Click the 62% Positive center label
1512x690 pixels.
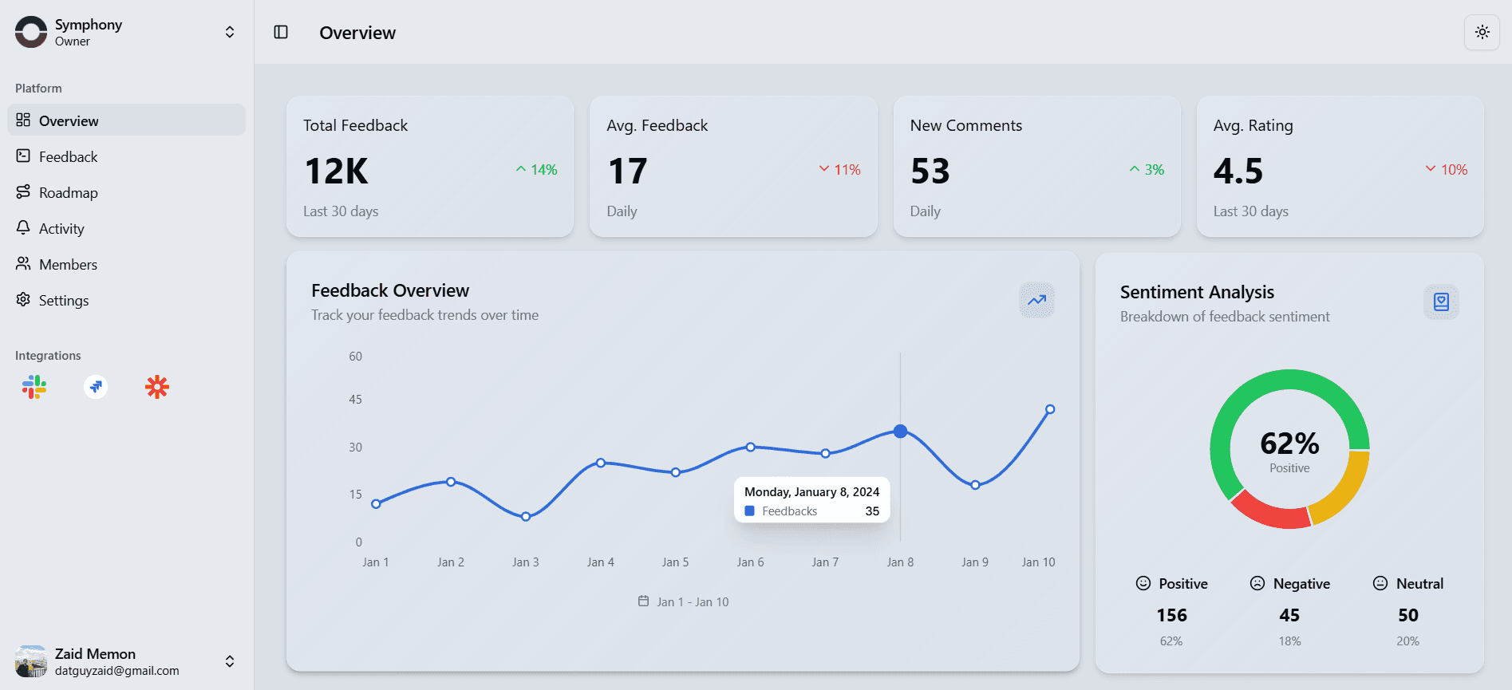(x=1289, y=451)
